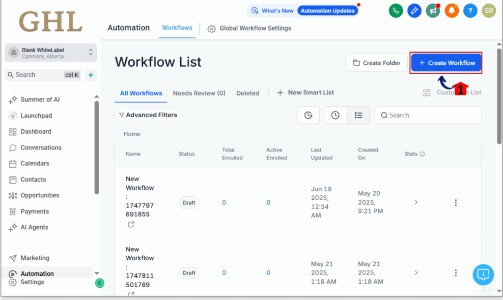This screenshot has height=300, width=503.
Task: Switch to Needs Review (0) tab
Action: coord(199,93)
